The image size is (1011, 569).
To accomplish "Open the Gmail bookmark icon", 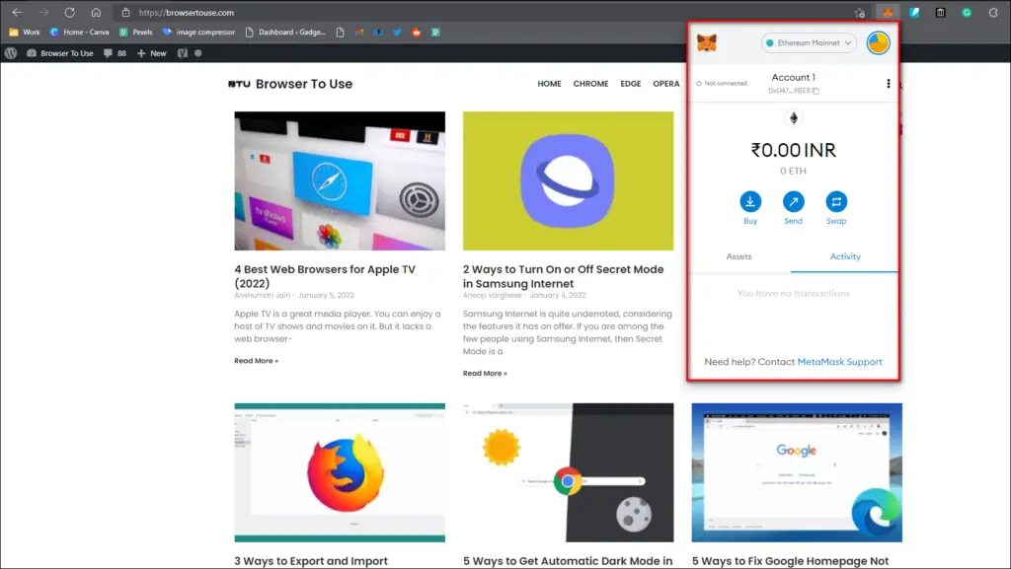I will tap(359, 33).
